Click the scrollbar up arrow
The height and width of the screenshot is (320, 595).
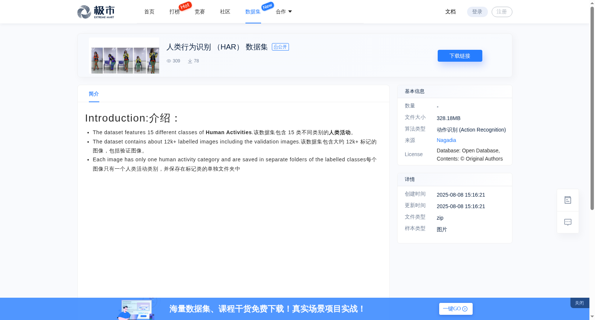[x=592, y=3]
